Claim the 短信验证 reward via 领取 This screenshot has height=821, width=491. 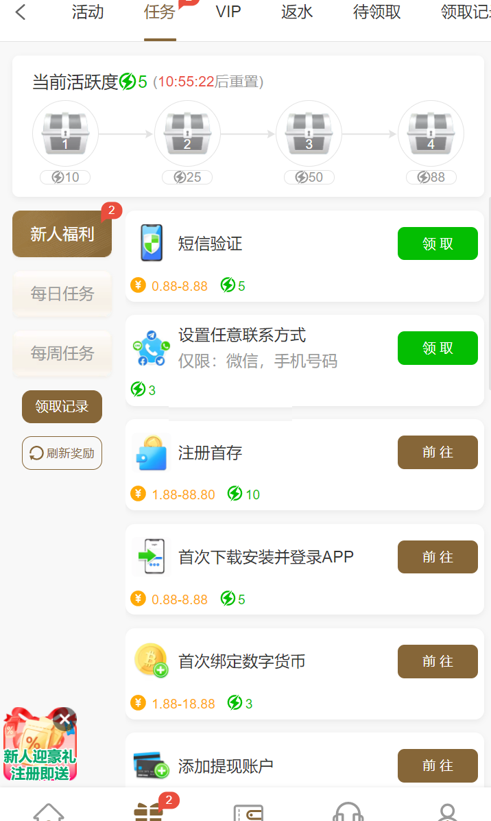[438, 243]
